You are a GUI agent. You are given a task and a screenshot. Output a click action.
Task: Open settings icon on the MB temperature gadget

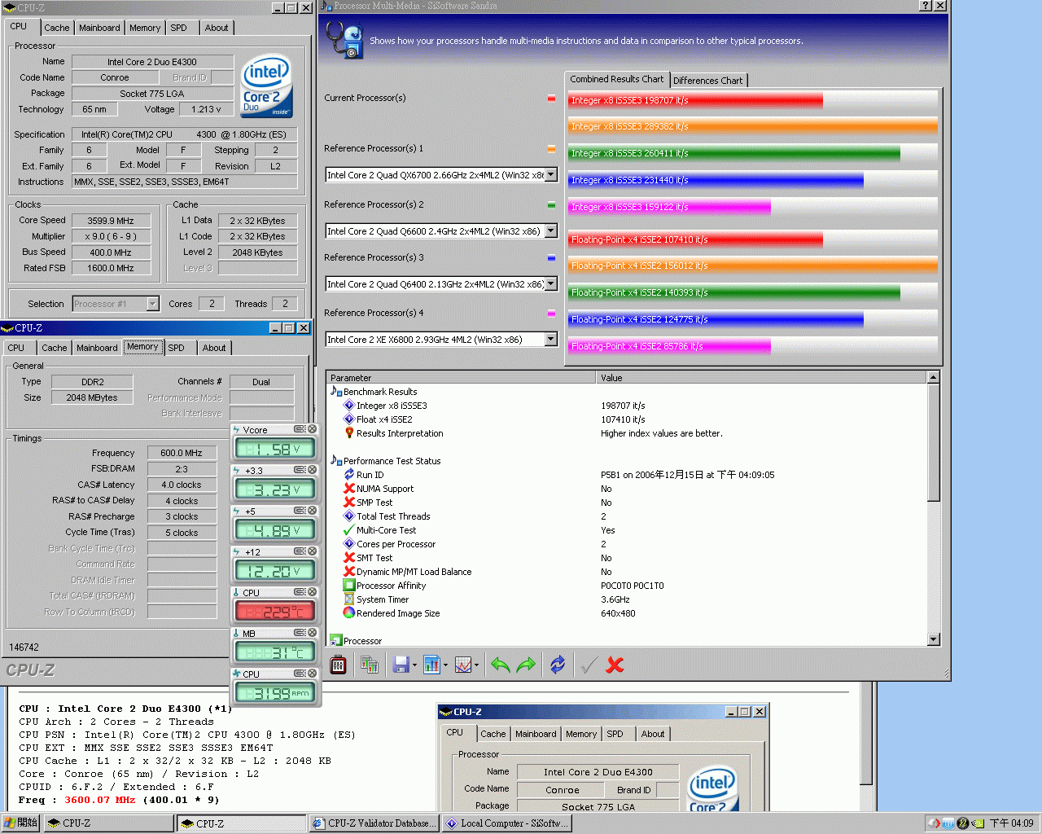point(300,633)
